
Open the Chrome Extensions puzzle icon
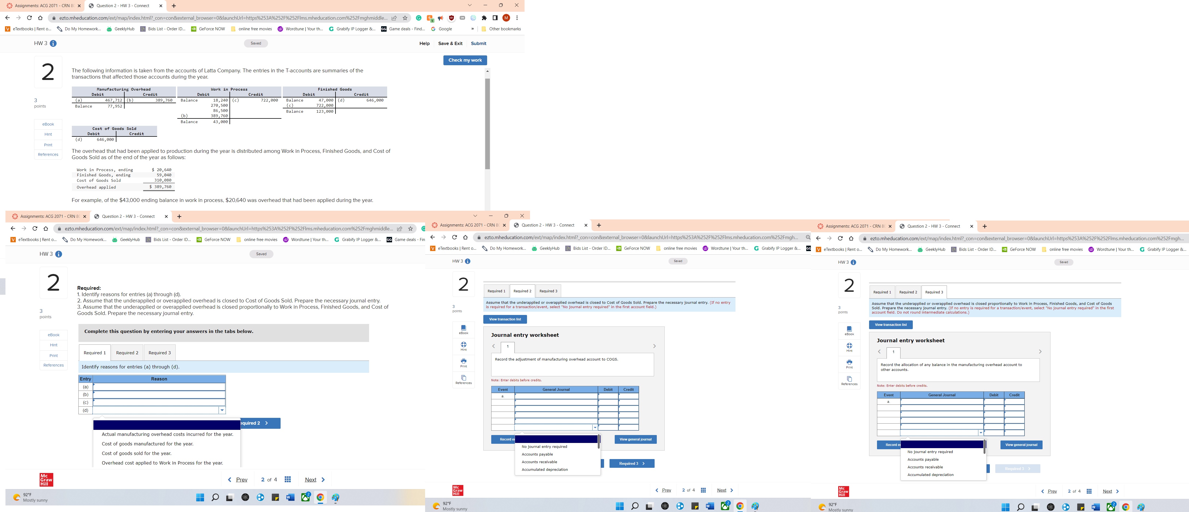tap(484, 18)
